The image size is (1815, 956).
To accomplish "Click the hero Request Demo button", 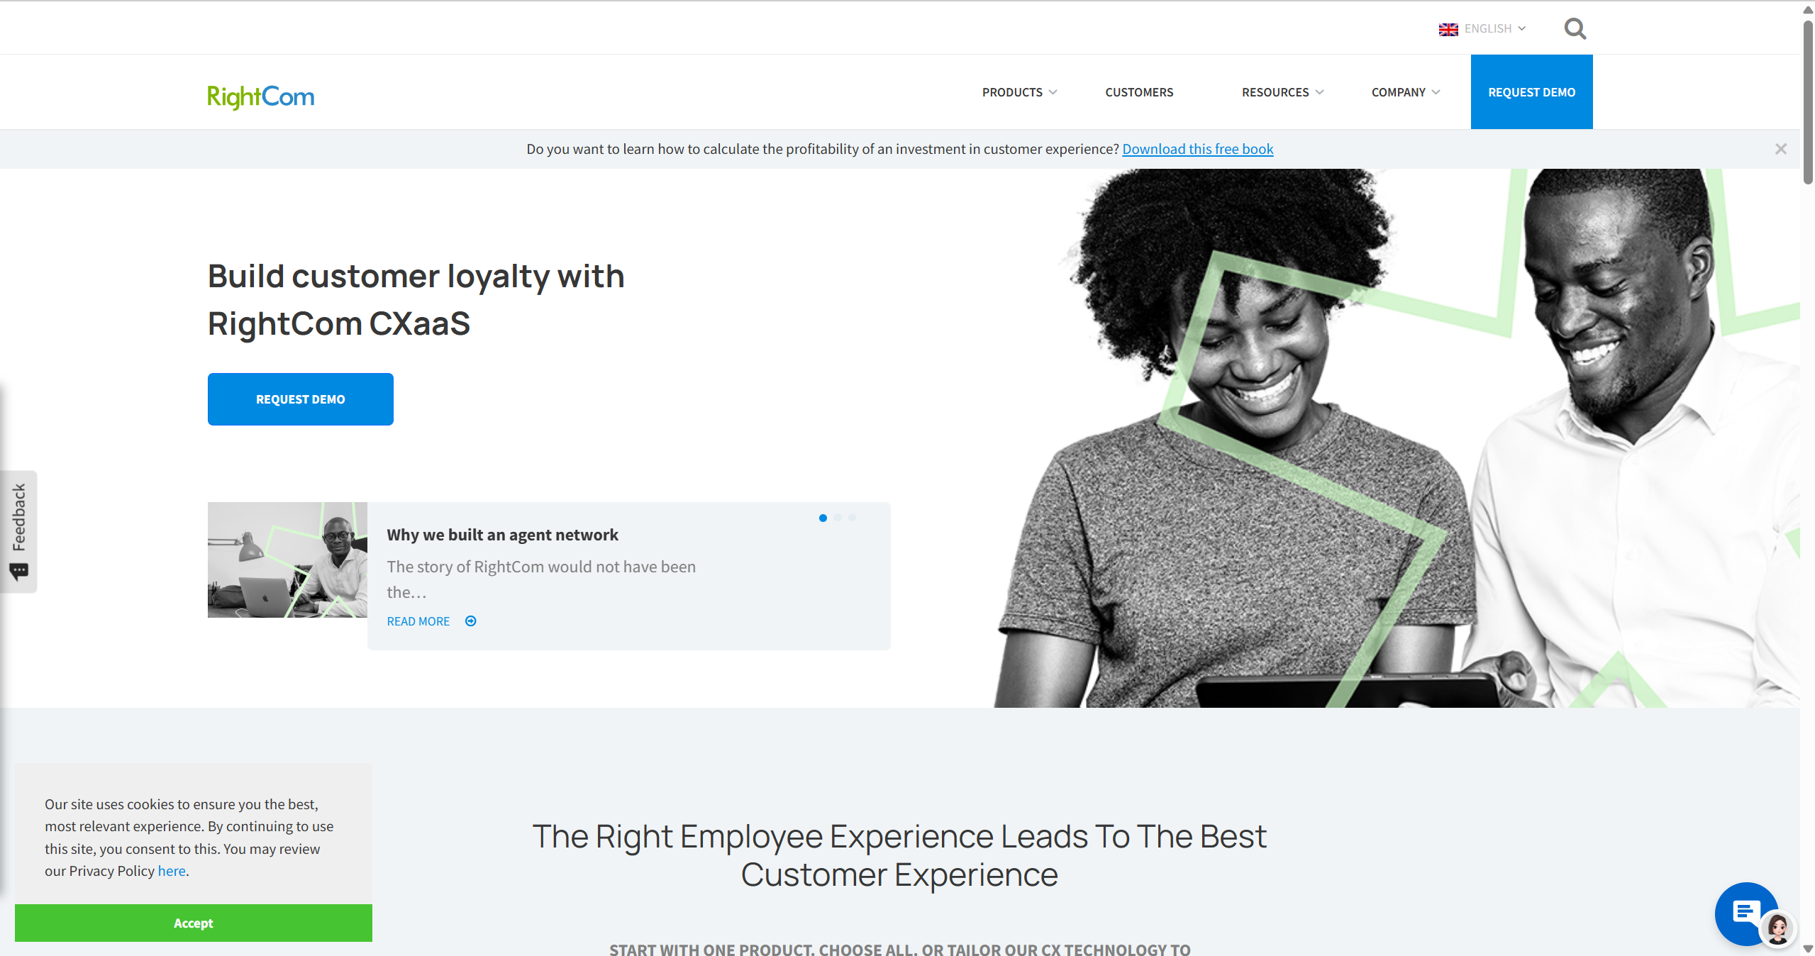I will pos(301,399).
